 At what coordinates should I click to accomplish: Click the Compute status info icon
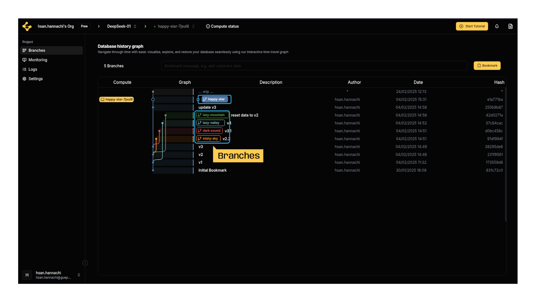pyautogui.click(x=208, y=26)
